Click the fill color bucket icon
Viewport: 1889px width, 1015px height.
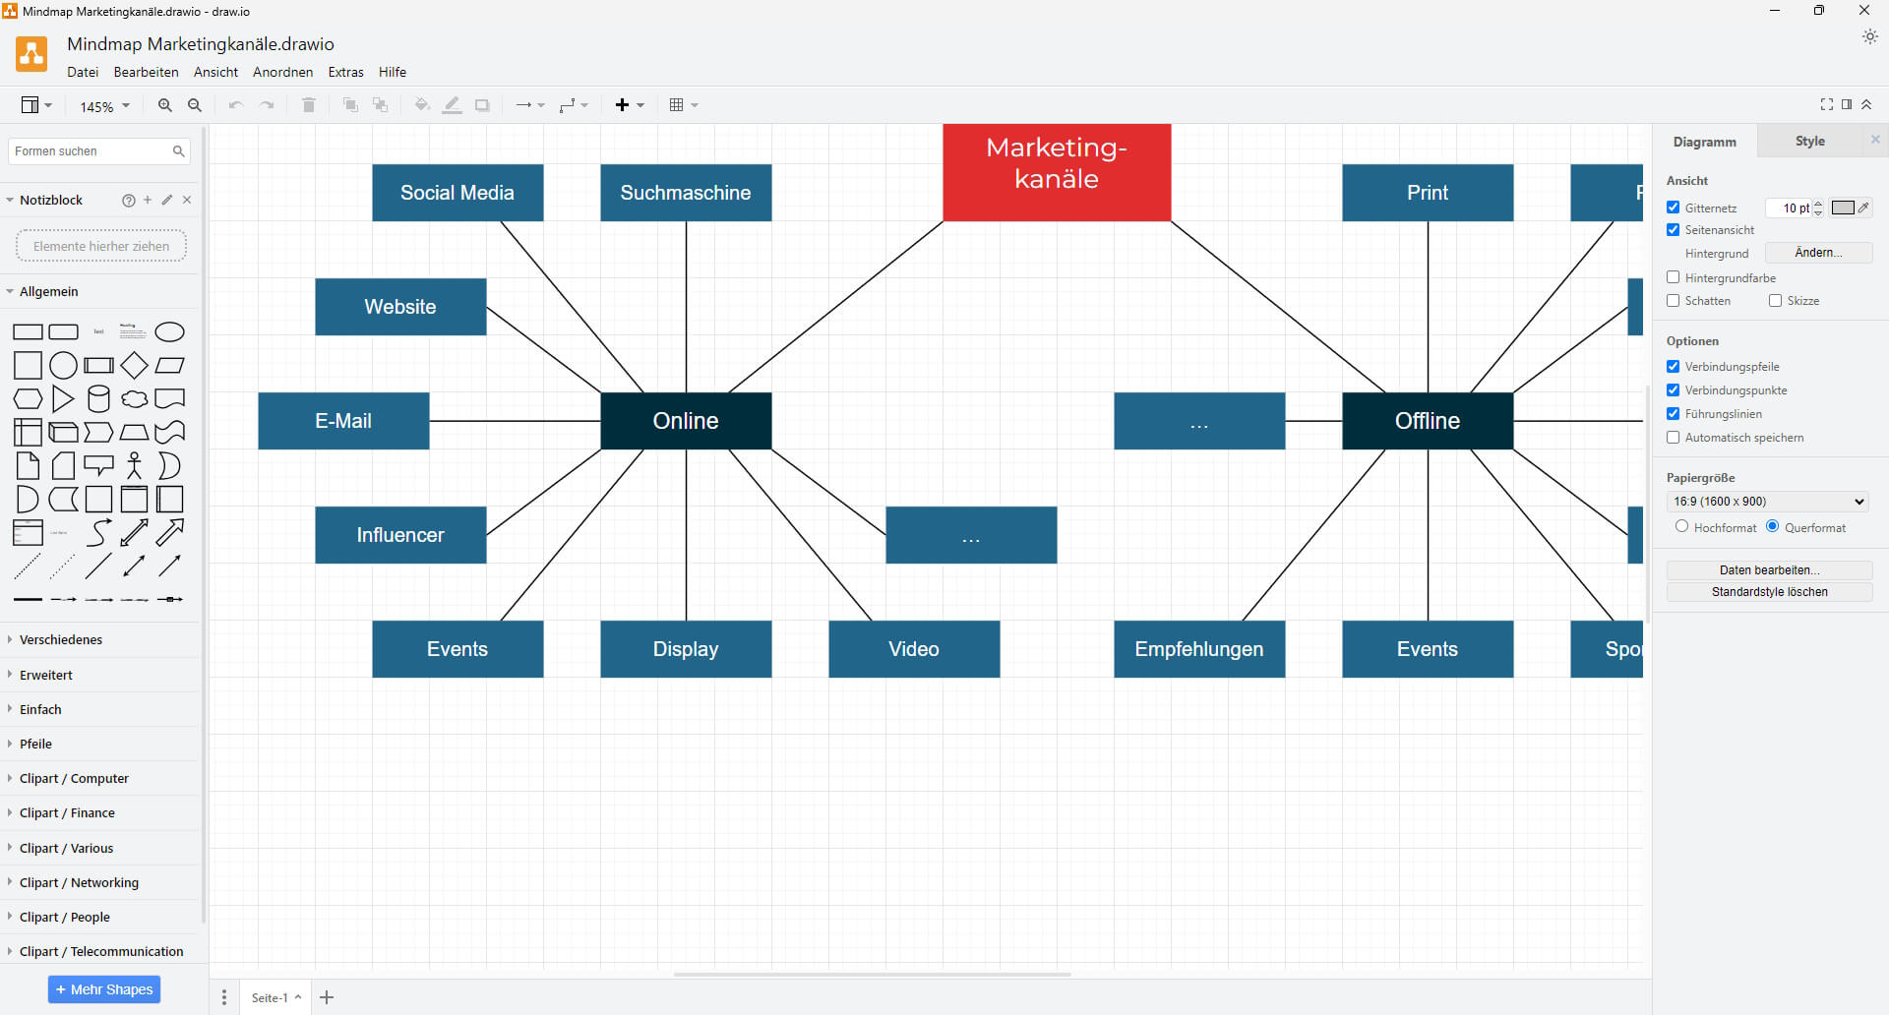(422, 105)
